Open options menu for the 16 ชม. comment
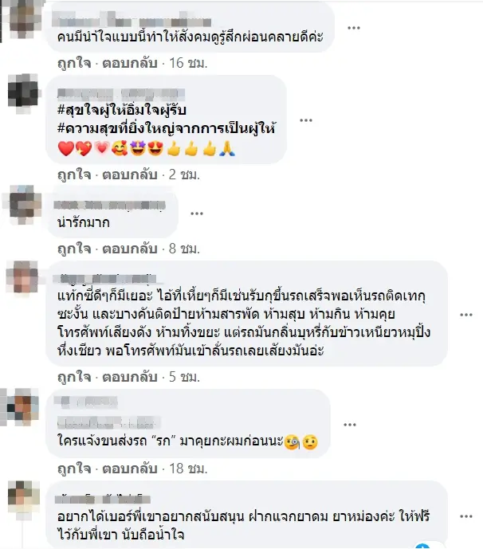This screenshot has width=483, height=549. [353, 28]
